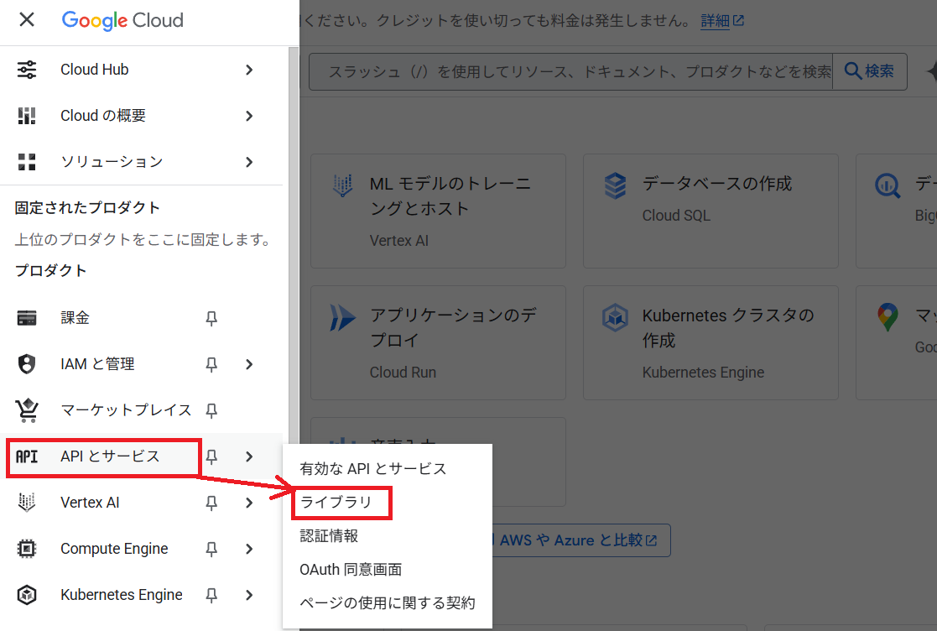Open アプリケーションのデプロイ Cloud Run card
Screen dimensions: 937x631
(x=438, y=343)
